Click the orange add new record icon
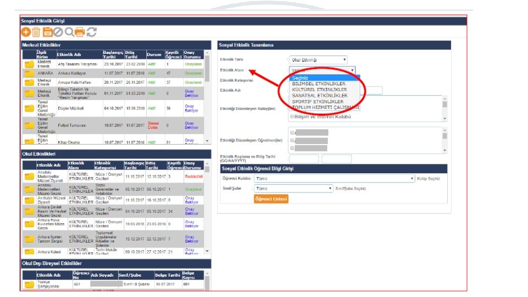Image resolution: width=528 pixels, height=297 pixels. point(26,32)
